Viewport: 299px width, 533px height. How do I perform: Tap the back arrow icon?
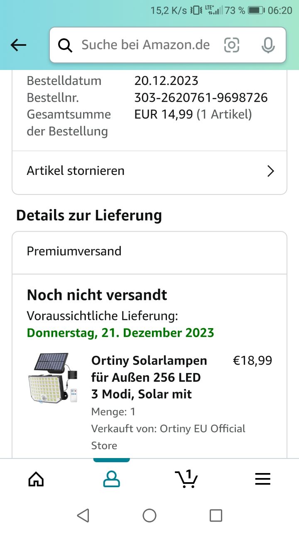point(18,45)
